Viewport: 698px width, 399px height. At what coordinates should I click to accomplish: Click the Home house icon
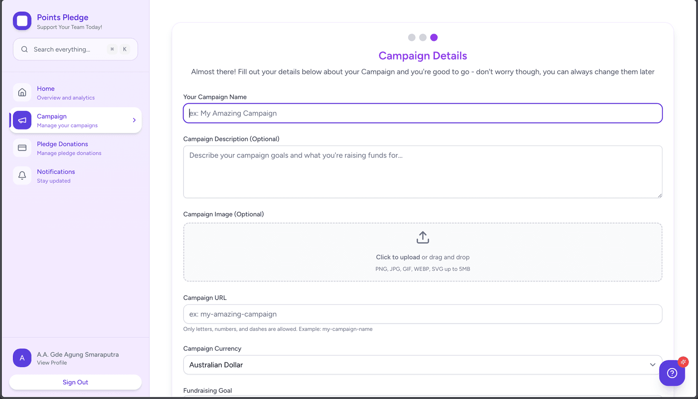22,93
